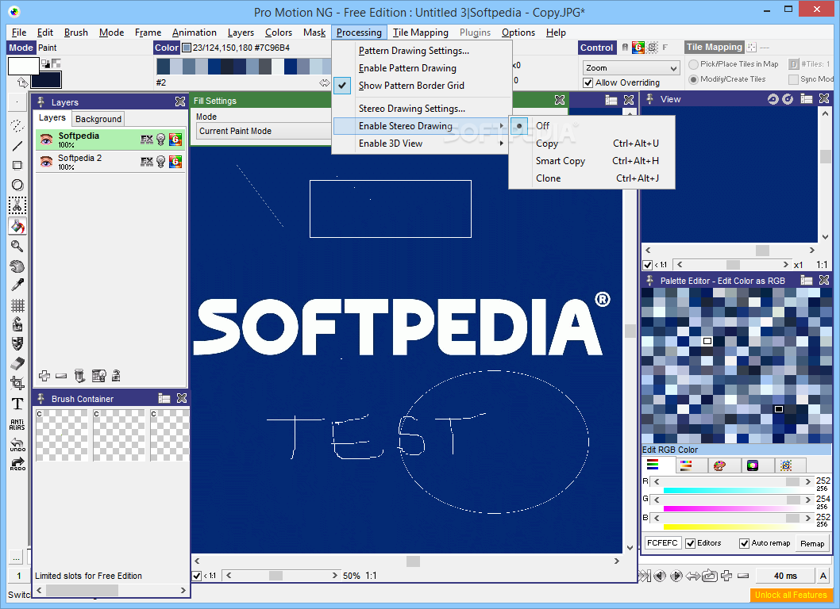Screen dimensions: 840x609
Task: Choose Pattern Drawing Settings menu item
Action: coord(414,51)
